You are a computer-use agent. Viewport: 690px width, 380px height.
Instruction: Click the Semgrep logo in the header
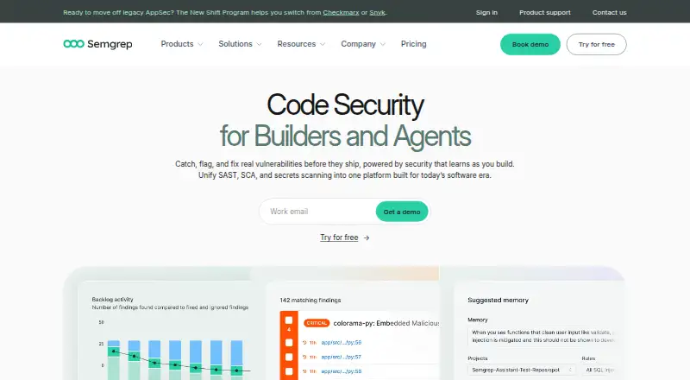pos(97,44)
